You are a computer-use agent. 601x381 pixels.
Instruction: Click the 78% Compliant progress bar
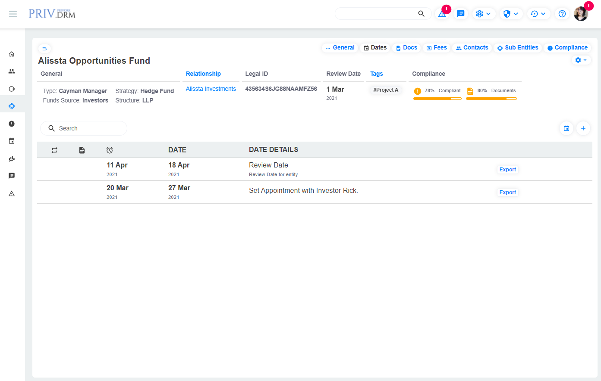point(437,99)
